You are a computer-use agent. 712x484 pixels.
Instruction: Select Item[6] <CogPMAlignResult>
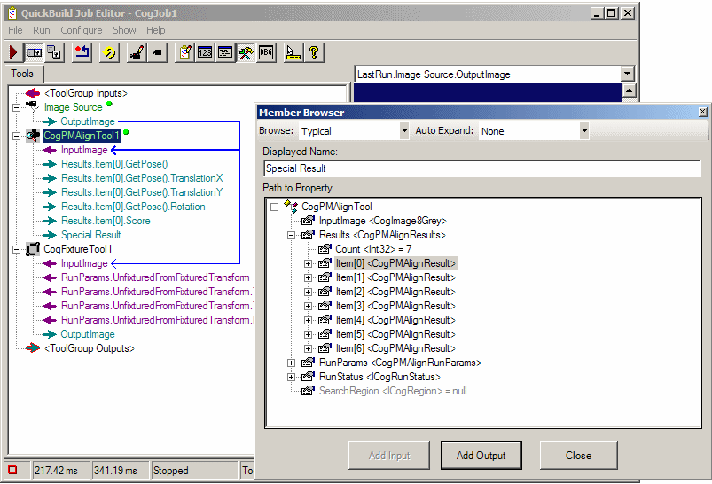395,348
